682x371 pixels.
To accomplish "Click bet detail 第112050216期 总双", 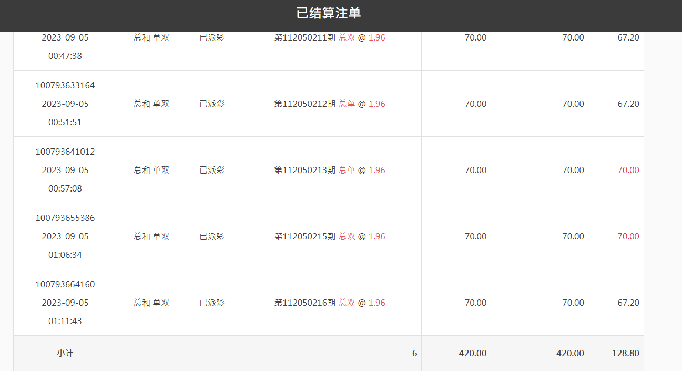I will [330, 303].
